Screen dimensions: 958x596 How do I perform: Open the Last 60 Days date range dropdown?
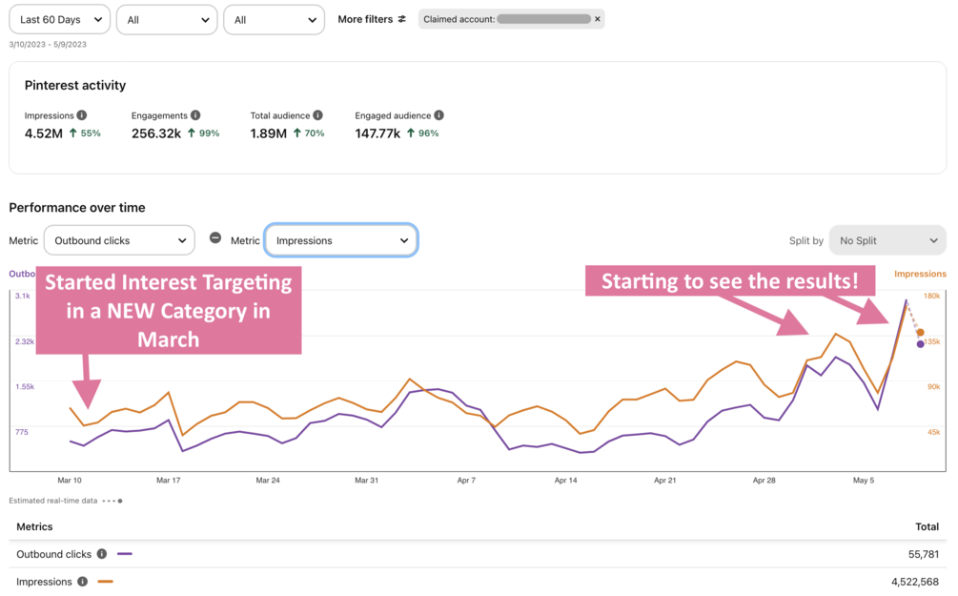(59, 19)
